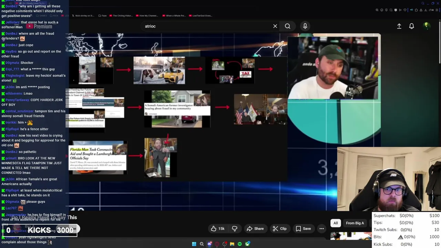
Task: Click the "Superchats:" goal row
Action: click(407, 216)
